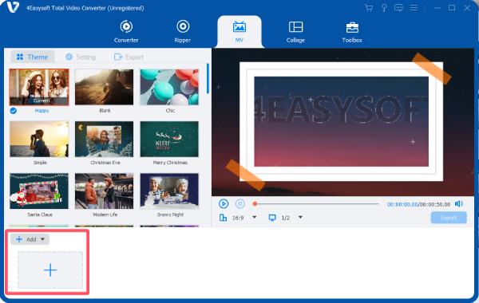The image size is (479, 303).
Task: Open the Toolbox module
Action: tap(352, 31)
